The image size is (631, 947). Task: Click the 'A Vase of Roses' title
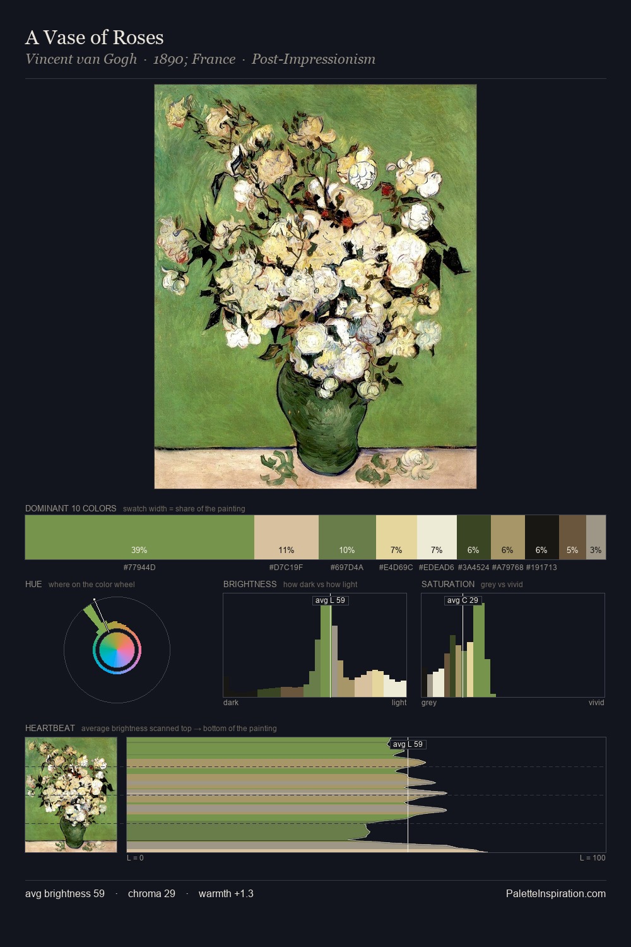(95, 37)
